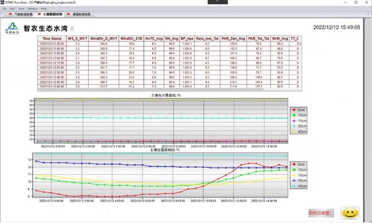Viewport: 372px width, 223px height.
Task: Click PAR_Den_Avg value 215.7 in 12:50 row
Action: click(x=233, y=82)
